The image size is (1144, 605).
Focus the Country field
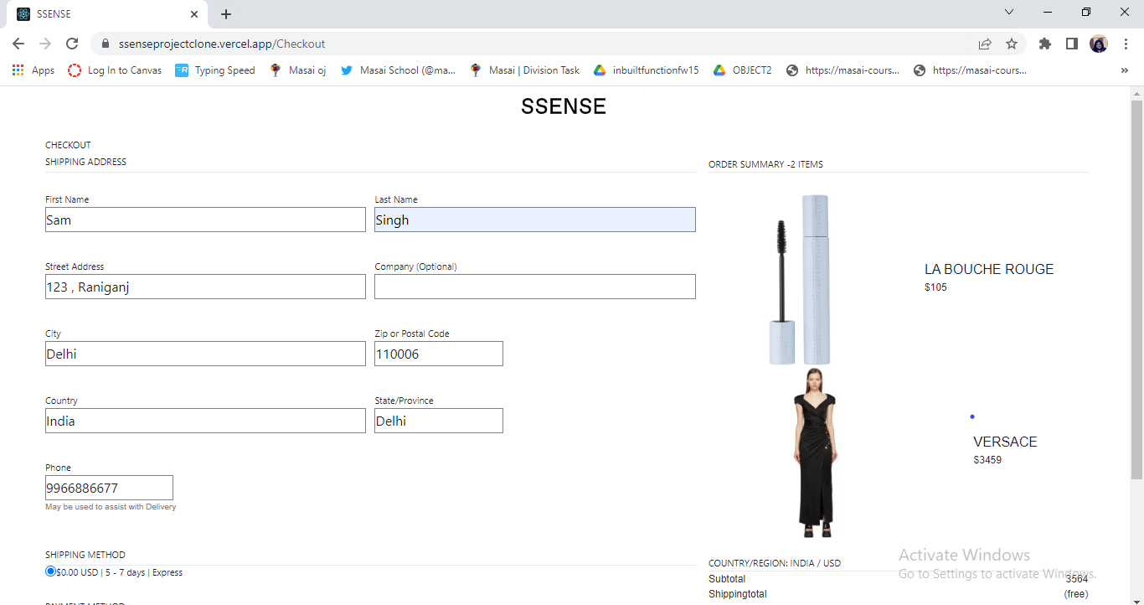(x=205, y=421)
